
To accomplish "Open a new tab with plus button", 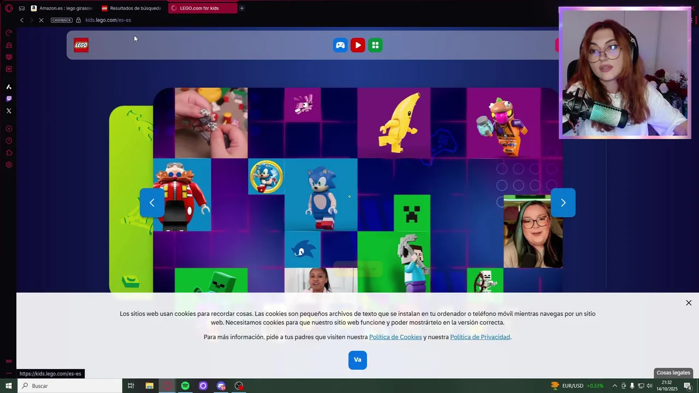I will click(242, 8).
